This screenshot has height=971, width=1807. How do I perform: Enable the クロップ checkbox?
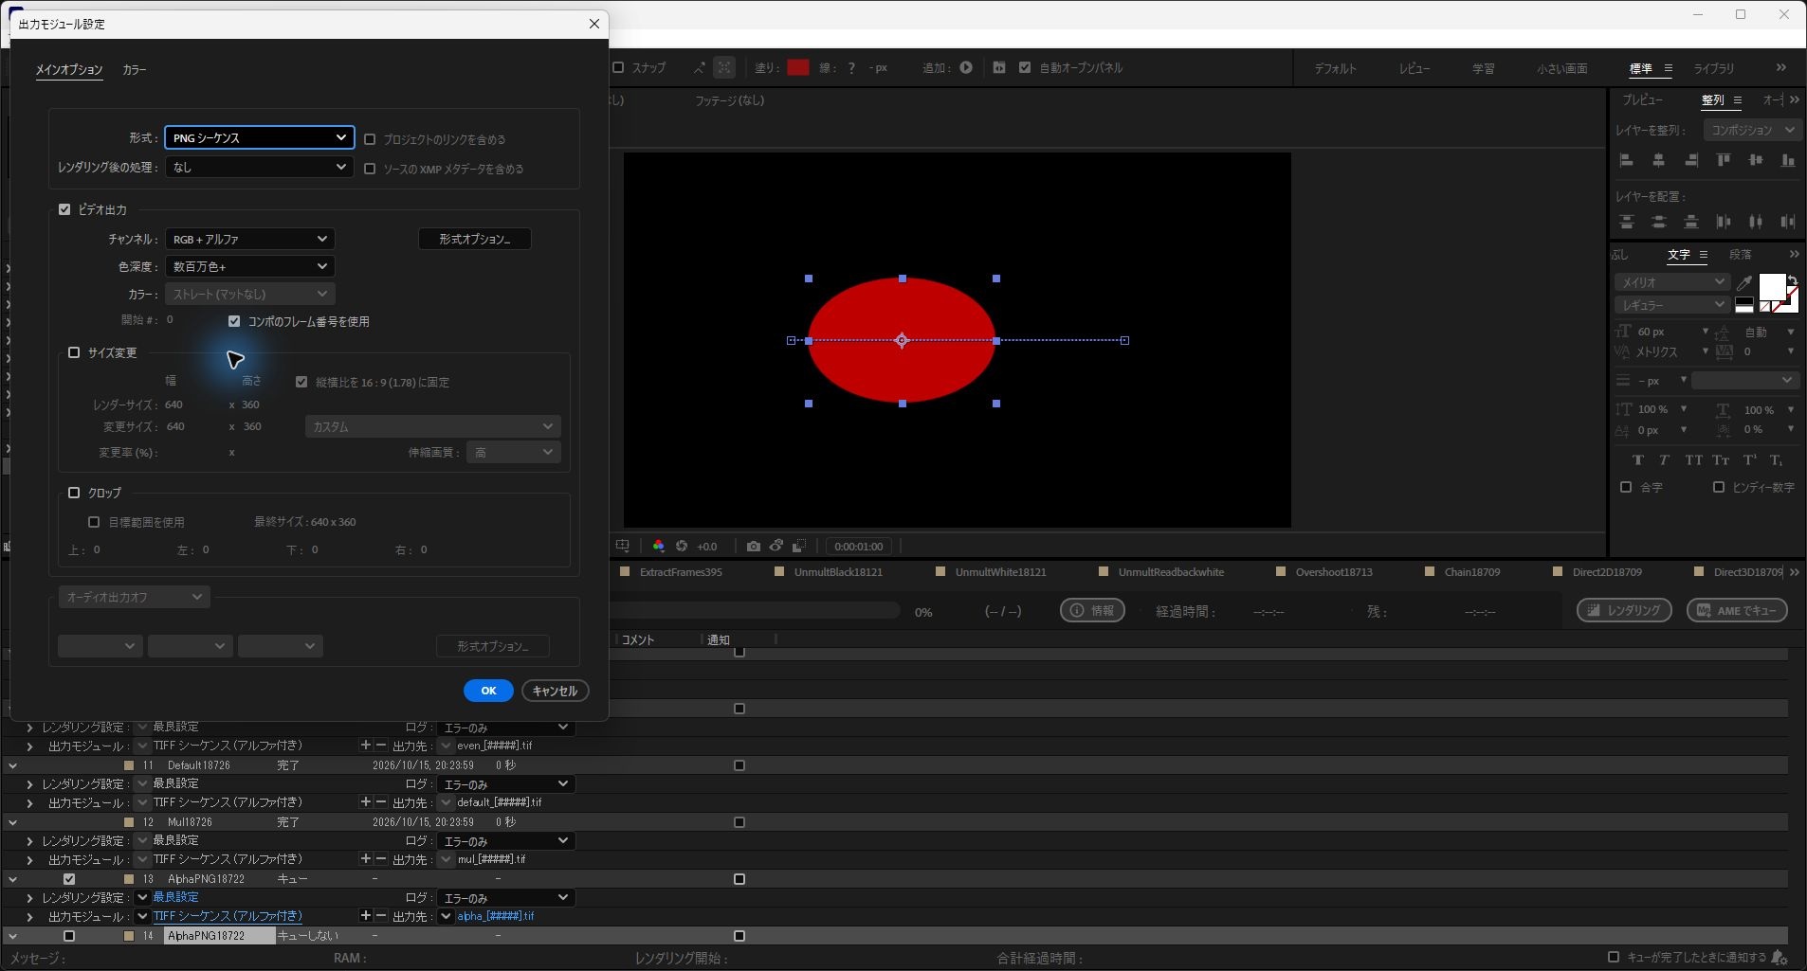point(74,493)
